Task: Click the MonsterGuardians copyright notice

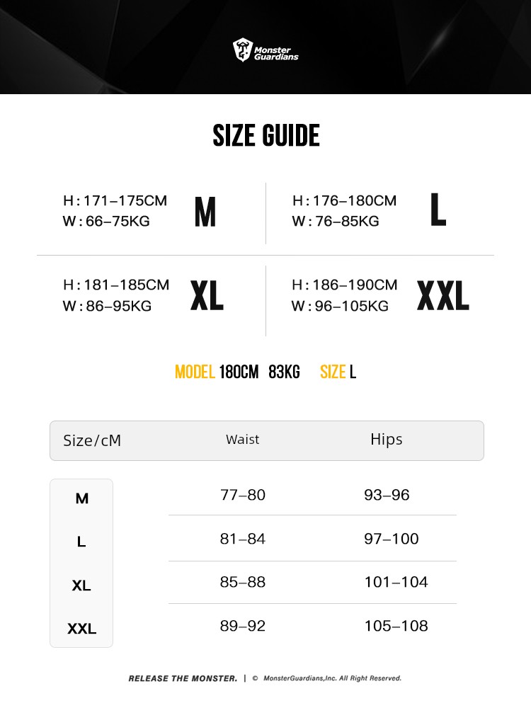Action: 331,678
